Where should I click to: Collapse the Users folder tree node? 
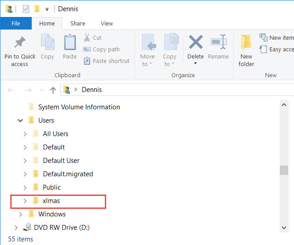[x=20, y=120]
